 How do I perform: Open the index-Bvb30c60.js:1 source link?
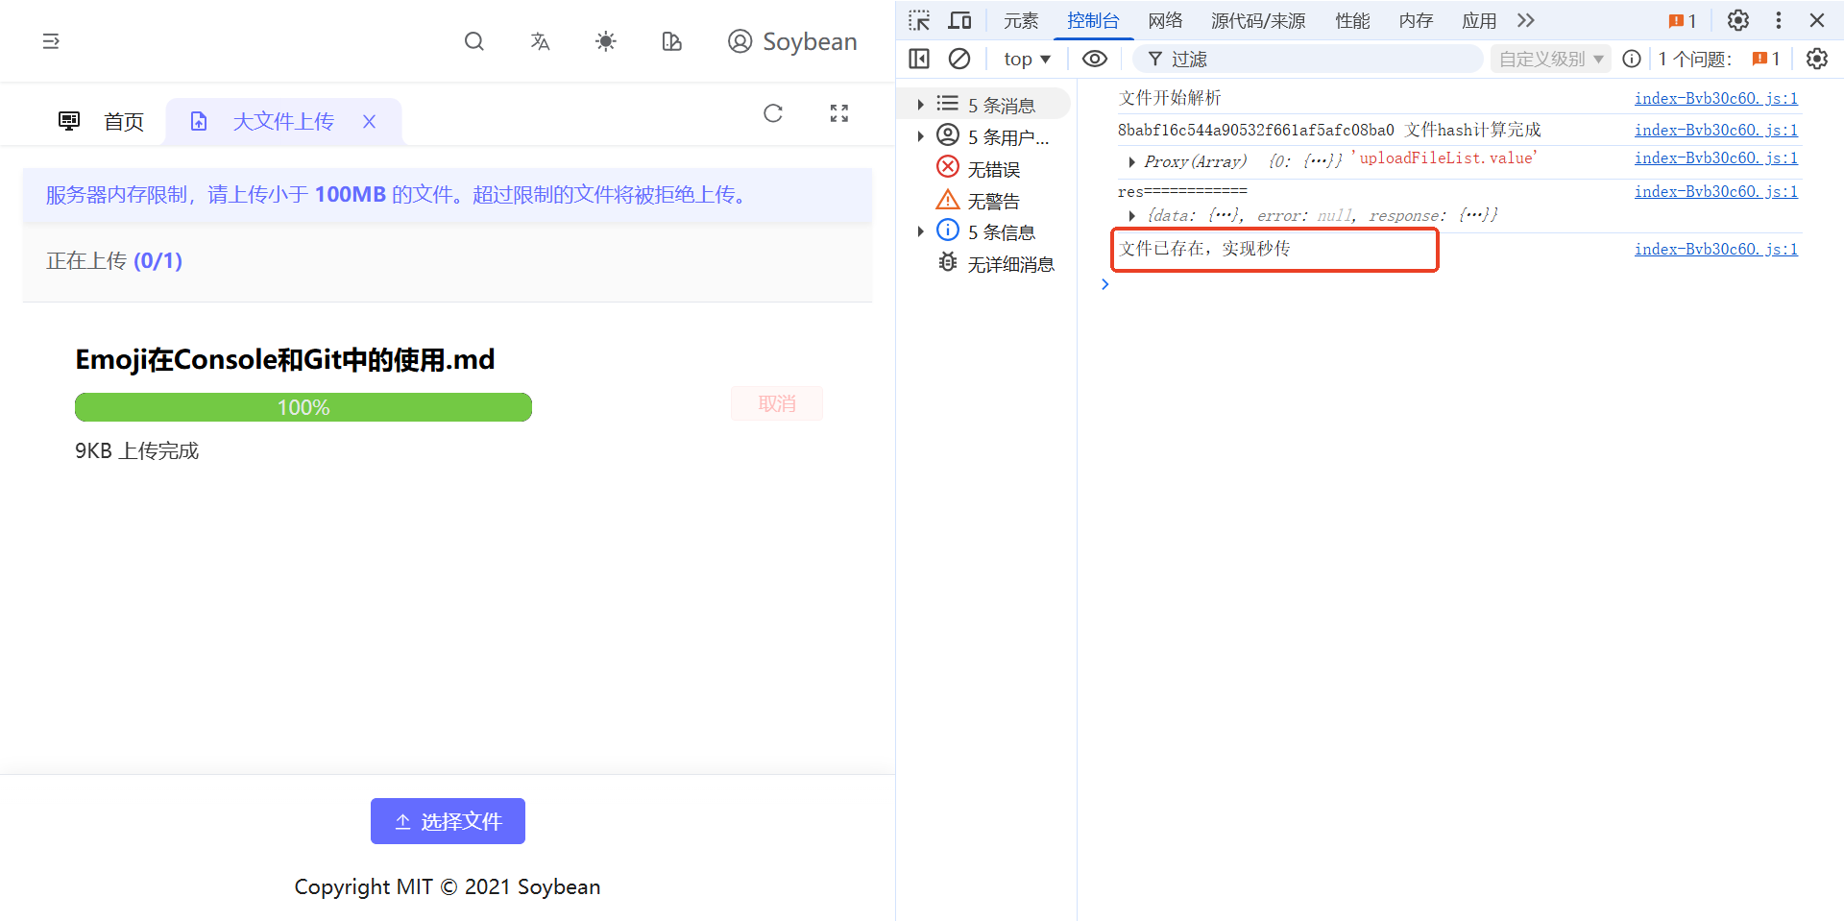pos(1715,97)
